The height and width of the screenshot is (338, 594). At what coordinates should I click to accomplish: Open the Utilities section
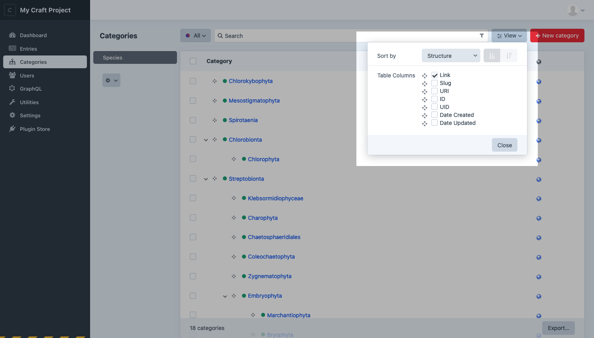click(x=31, y=102)
